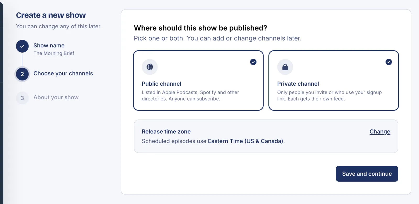The image size is (419, 204).
Task: Click the Create a new show heading
Action: [51, 15]
